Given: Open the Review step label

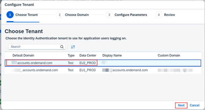Looking at the screenshot, I should tap(169, 15).
